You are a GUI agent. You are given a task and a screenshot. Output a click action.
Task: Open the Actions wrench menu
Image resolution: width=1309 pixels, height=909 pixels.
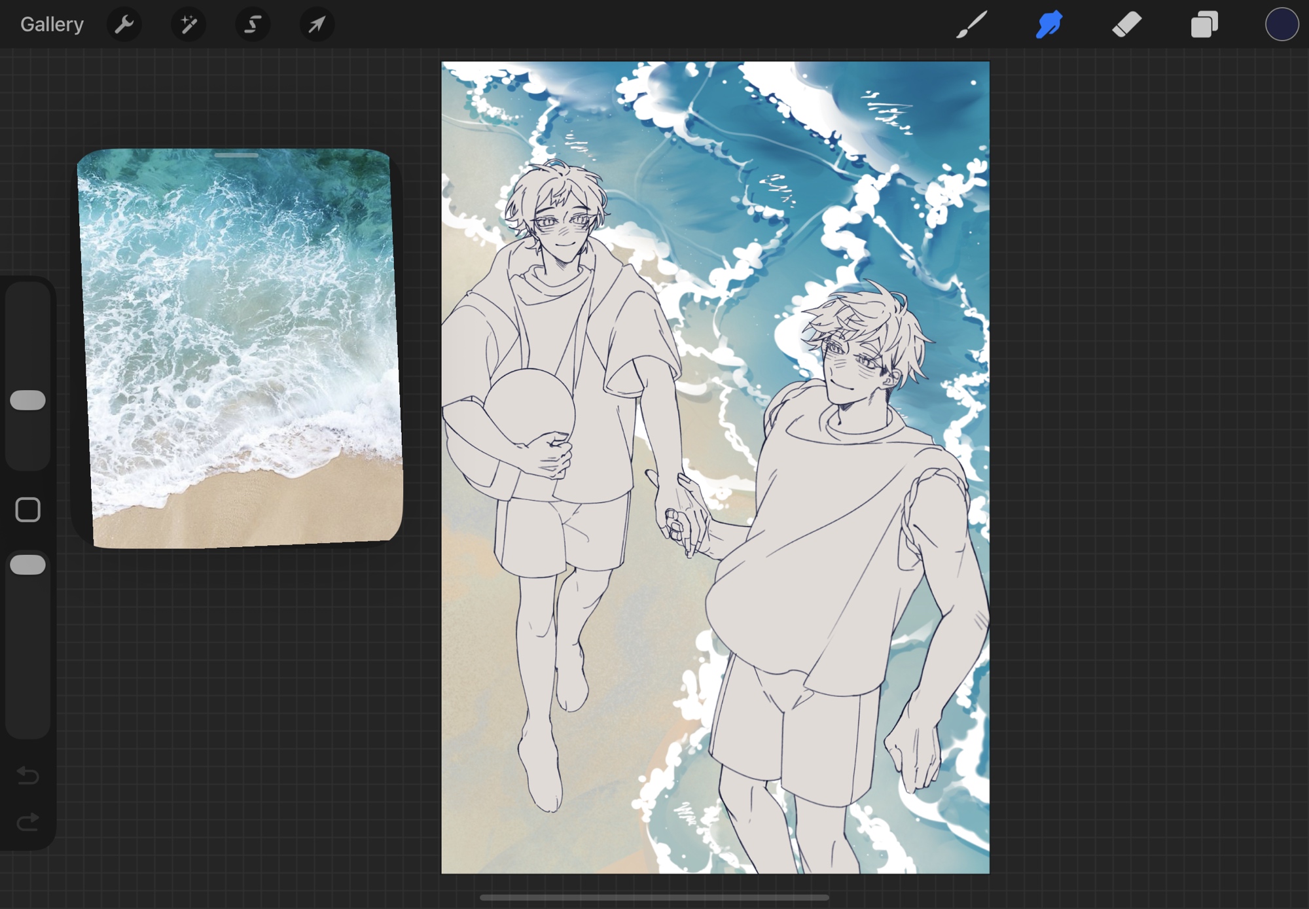pyautogui.click(x=124, y=24)
